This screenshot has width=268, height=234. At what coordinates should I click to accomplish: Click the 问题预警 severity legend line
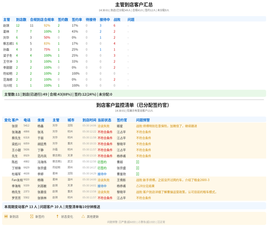tap(136, 222)
